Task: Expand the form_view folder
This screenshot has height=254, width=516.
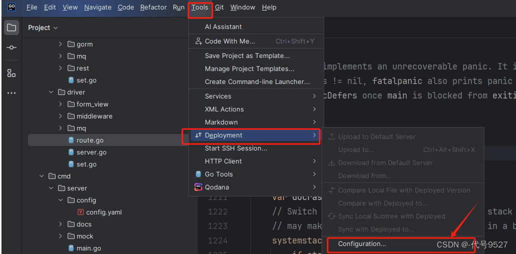Action: click(60, 104)
